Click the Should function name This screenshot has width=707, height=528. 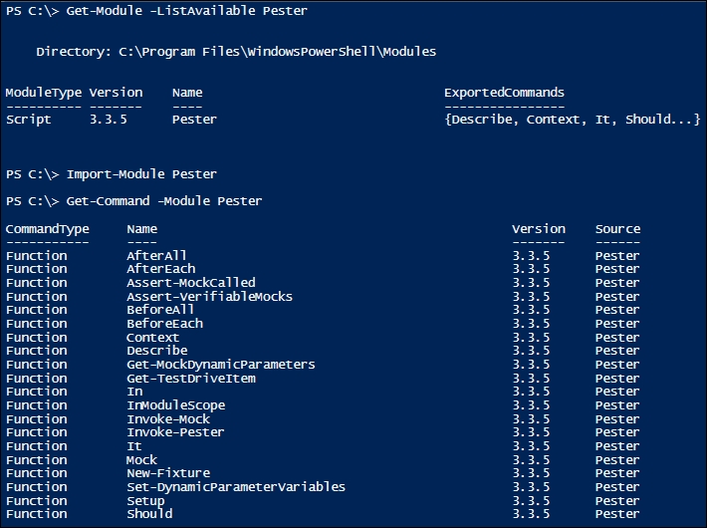pos(149,514)
